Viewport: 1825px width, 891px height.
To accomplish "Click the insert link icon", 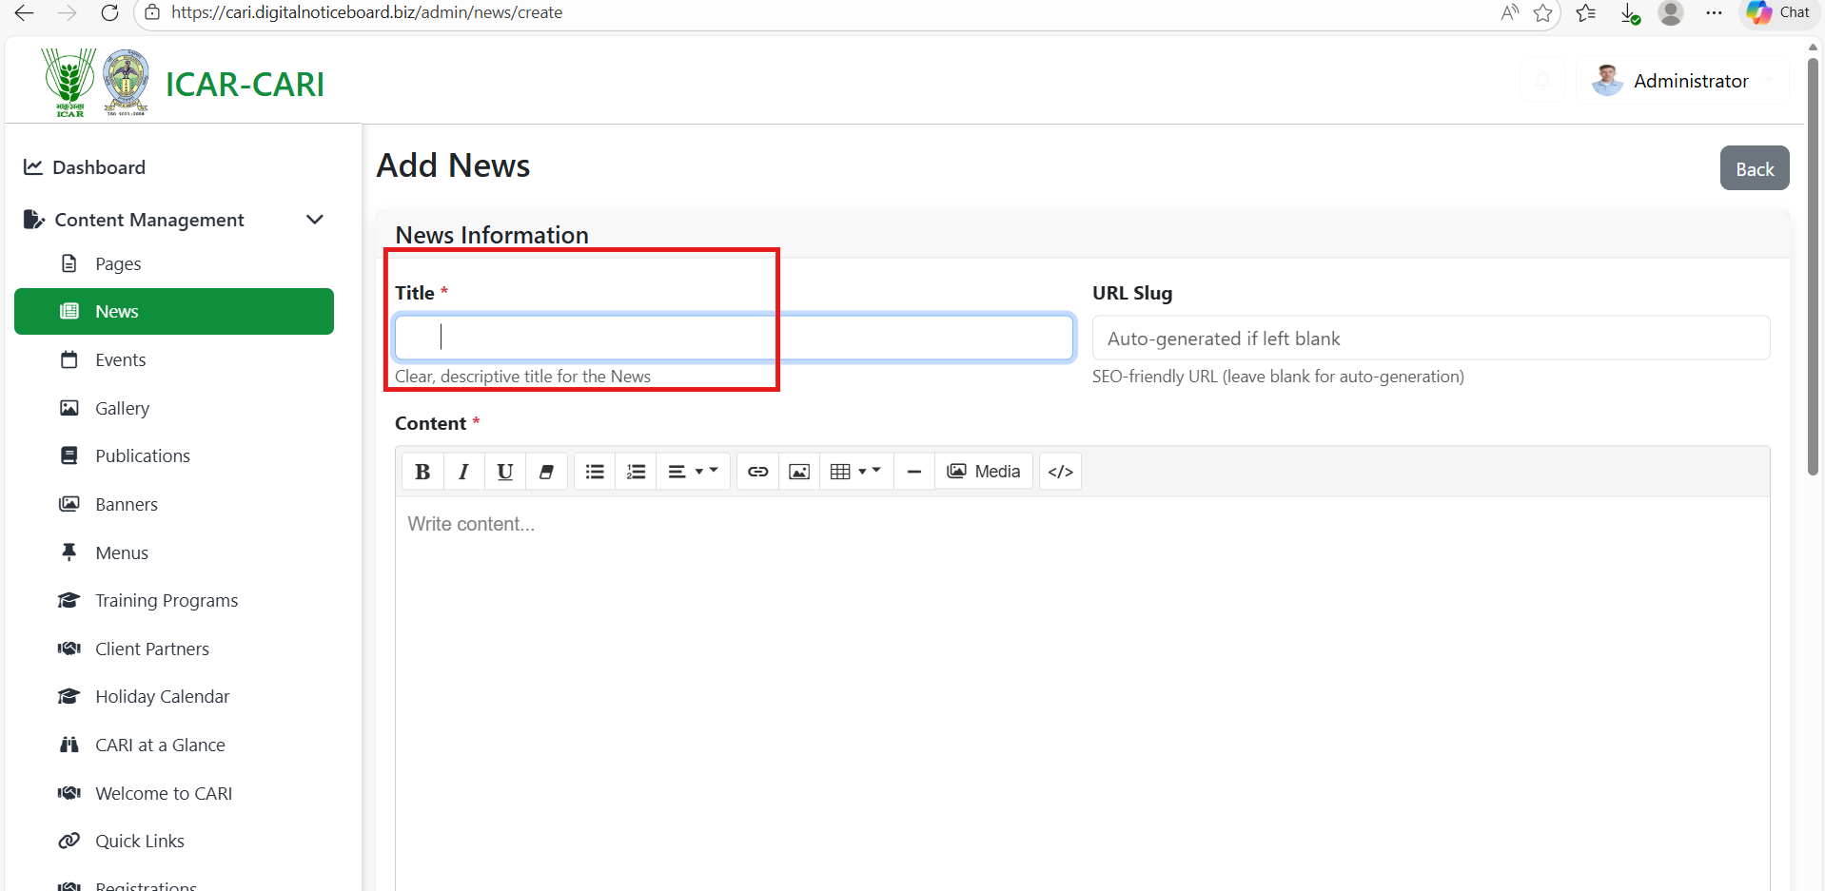I will 757,472.
